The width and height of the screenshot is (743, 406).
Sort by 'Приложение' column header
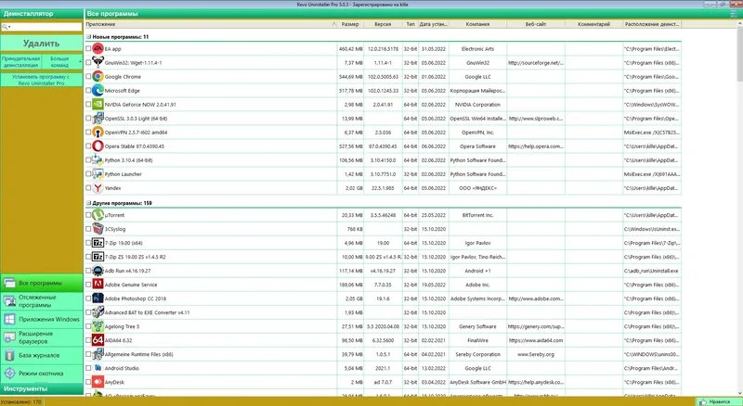point(211,24)
